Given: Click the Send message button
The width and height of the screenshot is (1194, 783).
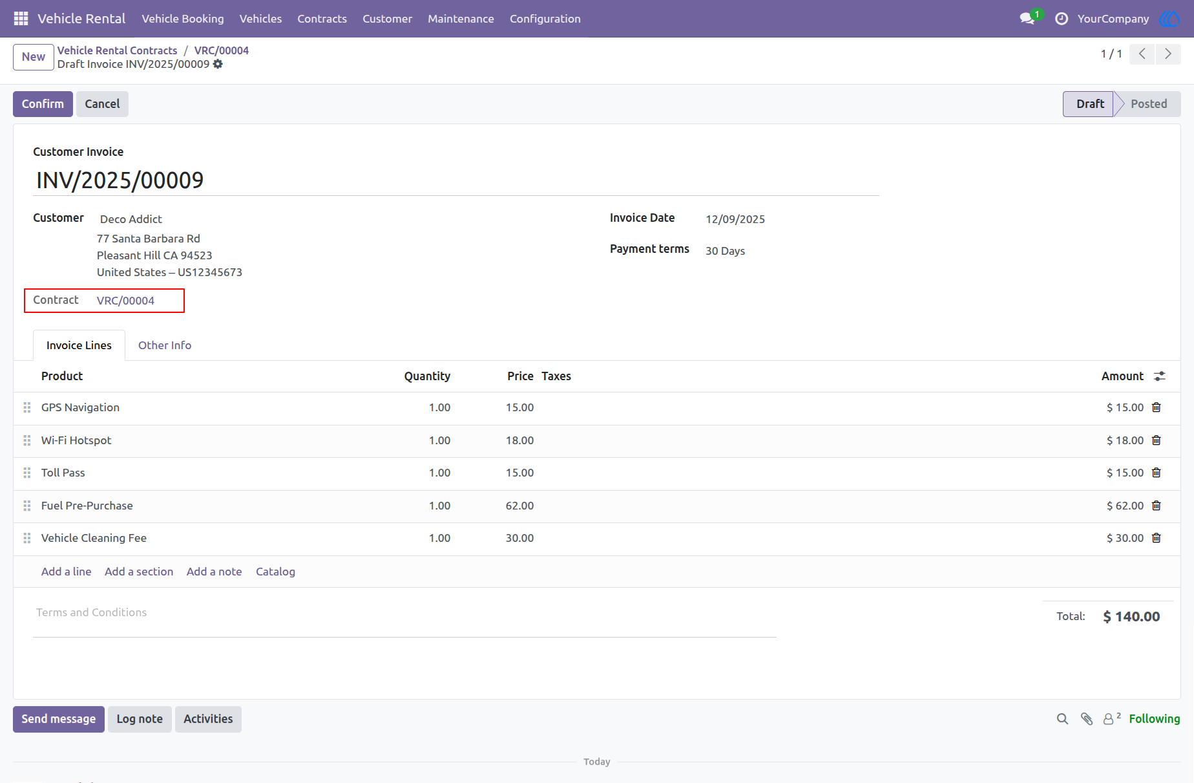Looking at the screenshot, I should coord(58,719).
